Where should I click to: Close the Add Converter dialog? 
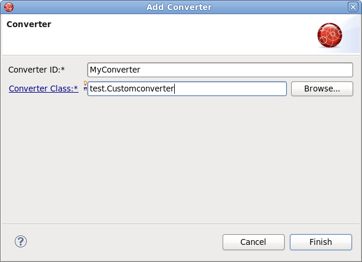pos(353,7)
